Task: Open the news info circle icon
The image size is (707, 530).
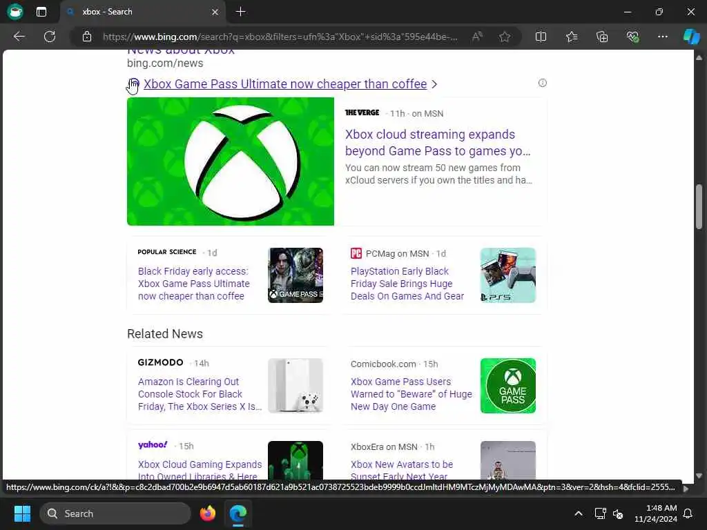Action: 543,83
